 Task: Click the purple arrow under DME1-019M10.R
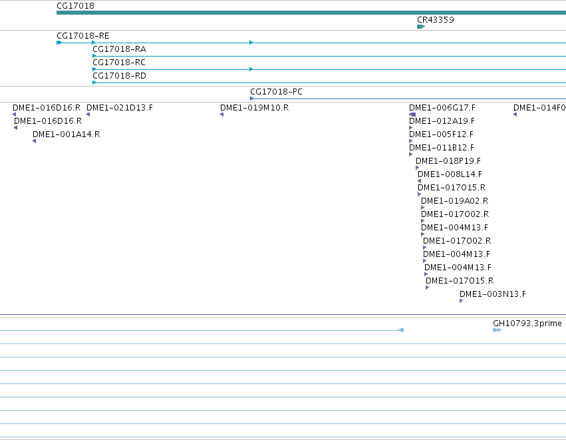(x=222, y=114)
